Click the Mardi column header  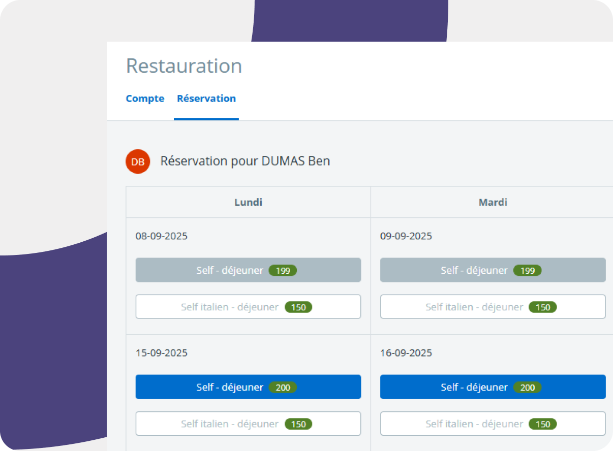click(x=493, y=202)
